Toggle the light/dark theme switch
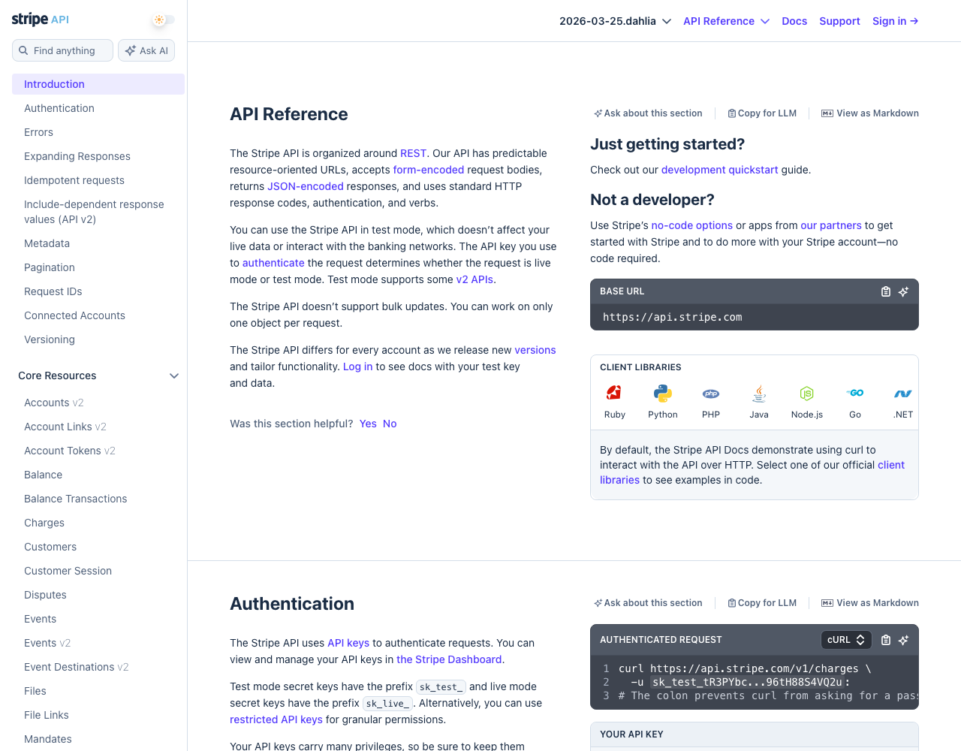961x751 pixels. click(x=163, y=20)
